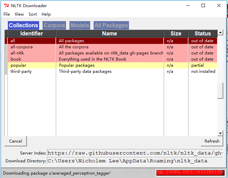Close the NLTK Downloader window
The width and height of the screenshot is (228, 178).
(219, 5)
